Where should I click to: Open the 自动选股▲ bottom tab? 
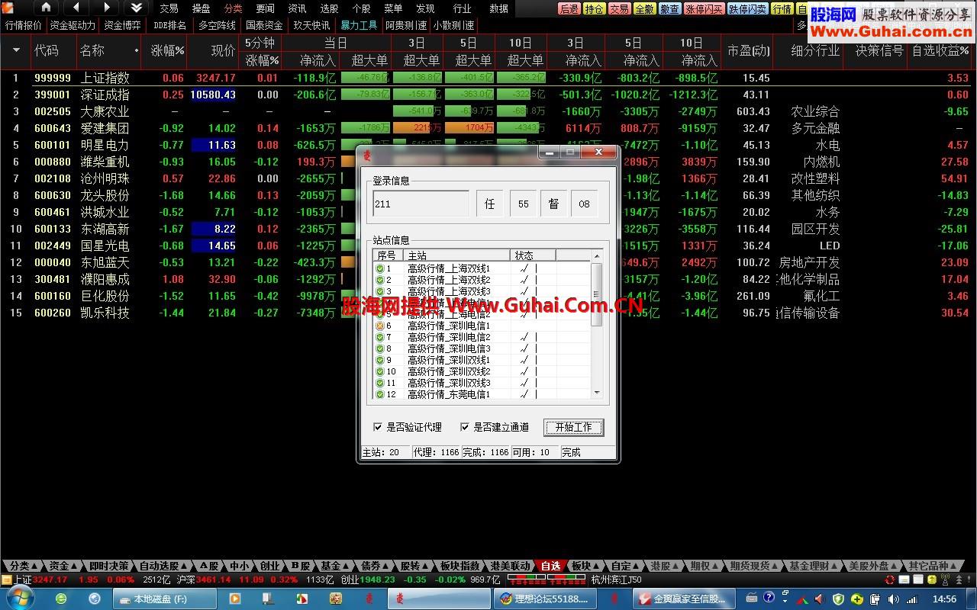click(x=162, y=566)
